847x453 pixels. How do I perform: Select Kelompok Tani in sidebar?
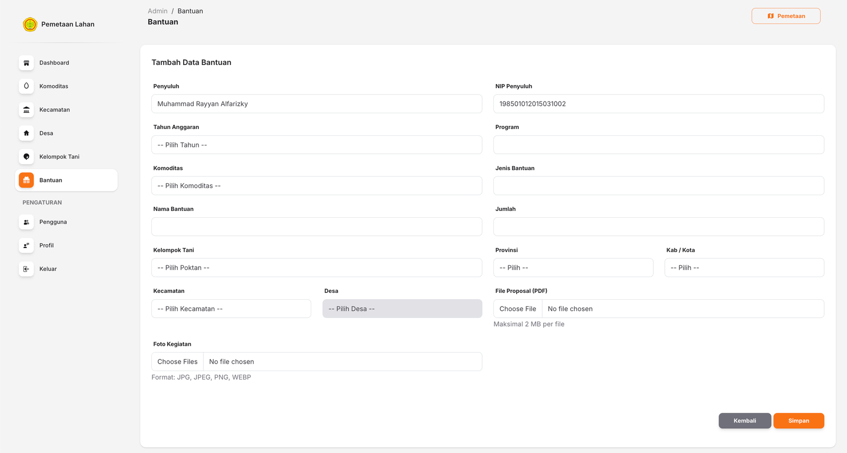coord(66,157)
